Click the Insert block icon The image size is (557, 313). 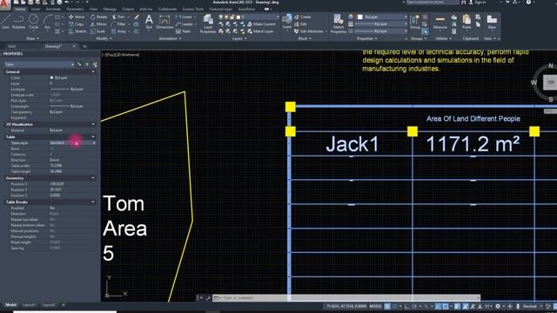[x=286, y=21]
